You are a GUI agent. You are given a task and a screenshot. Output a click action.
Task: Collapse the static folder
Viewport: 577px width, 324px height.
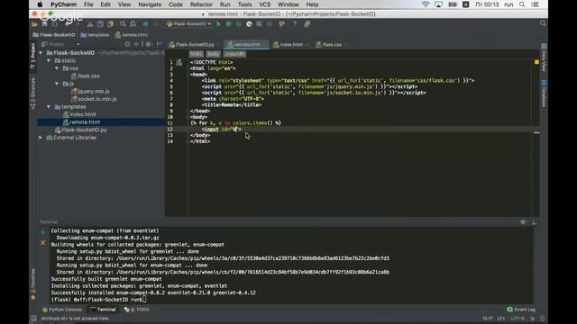[49, 60]
